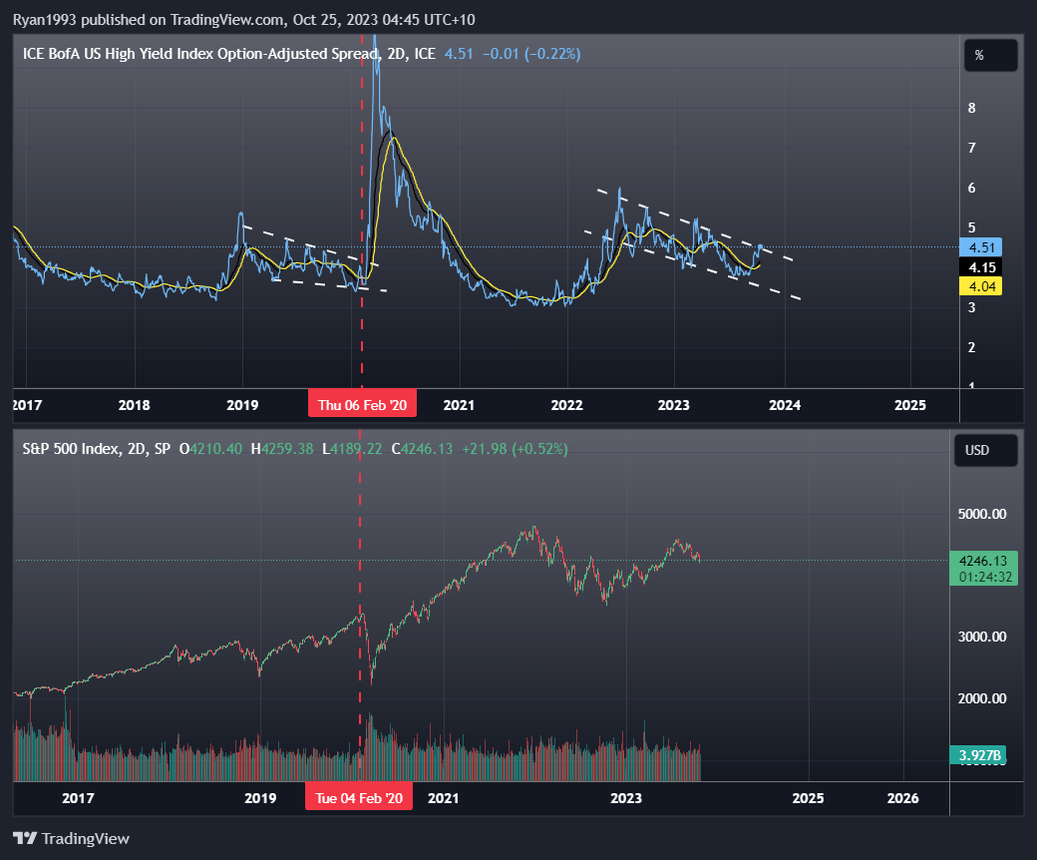Click the 2021 label on the bottom time axis
Image resolution: width=1037 pixels, height=860 pixels.
click(443, 798)
